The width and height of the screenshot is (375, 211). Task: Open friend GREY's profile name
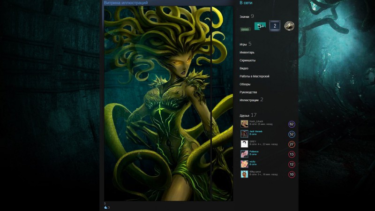tap(253, 142)
